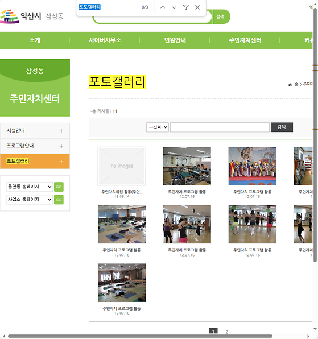Open the 주민자치위원 활동 post title
The width and height of the screenshot is (318, 339).
point(122,192)
